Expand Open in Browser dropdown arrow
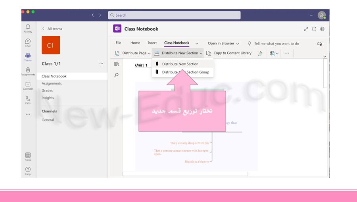Screen dimensions: 357x202 point(238,44)
